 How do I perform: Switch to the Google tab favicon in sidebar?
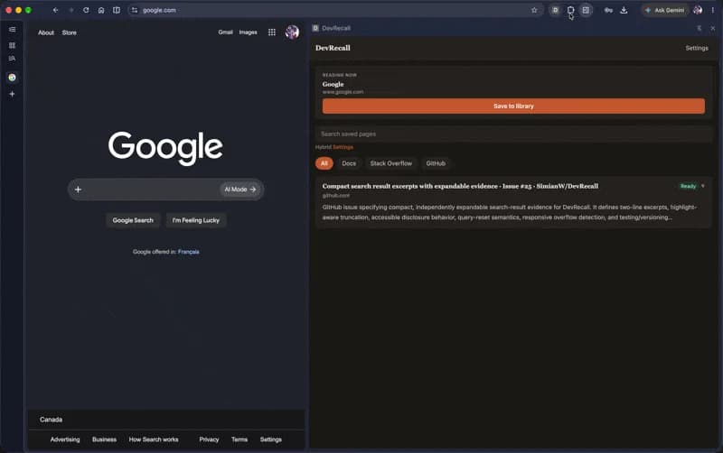click(x=12, y=78)
